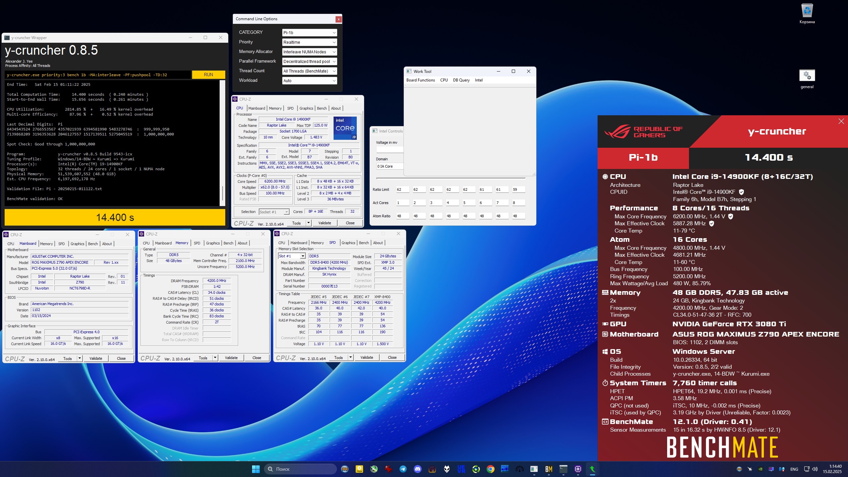The image size is (848, 477).
Task: Click the Core Speed value 6200.00 MHz
Action: [275, 181]
